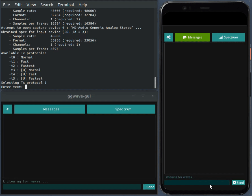Open the terminal File menu

(x=6, y=5)
